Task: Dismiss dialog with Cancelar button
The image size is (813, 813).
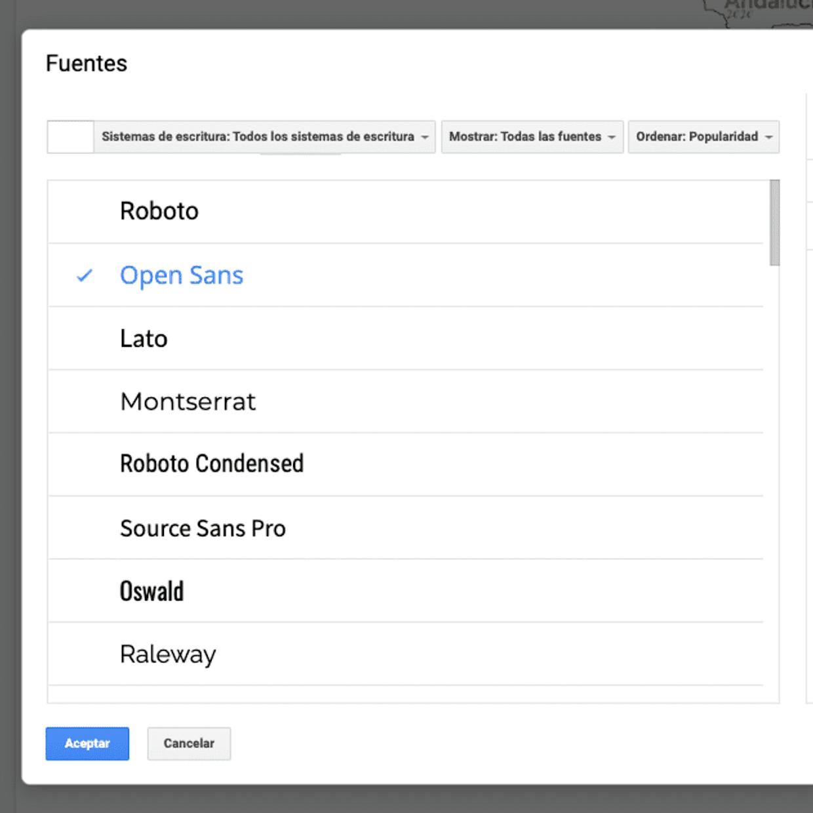Action: (189, 744)
